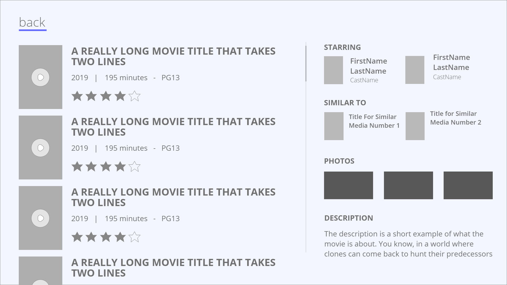View the first photo thumbnail
The height and width of the screenshot is (285, 507).
point(349,185)
